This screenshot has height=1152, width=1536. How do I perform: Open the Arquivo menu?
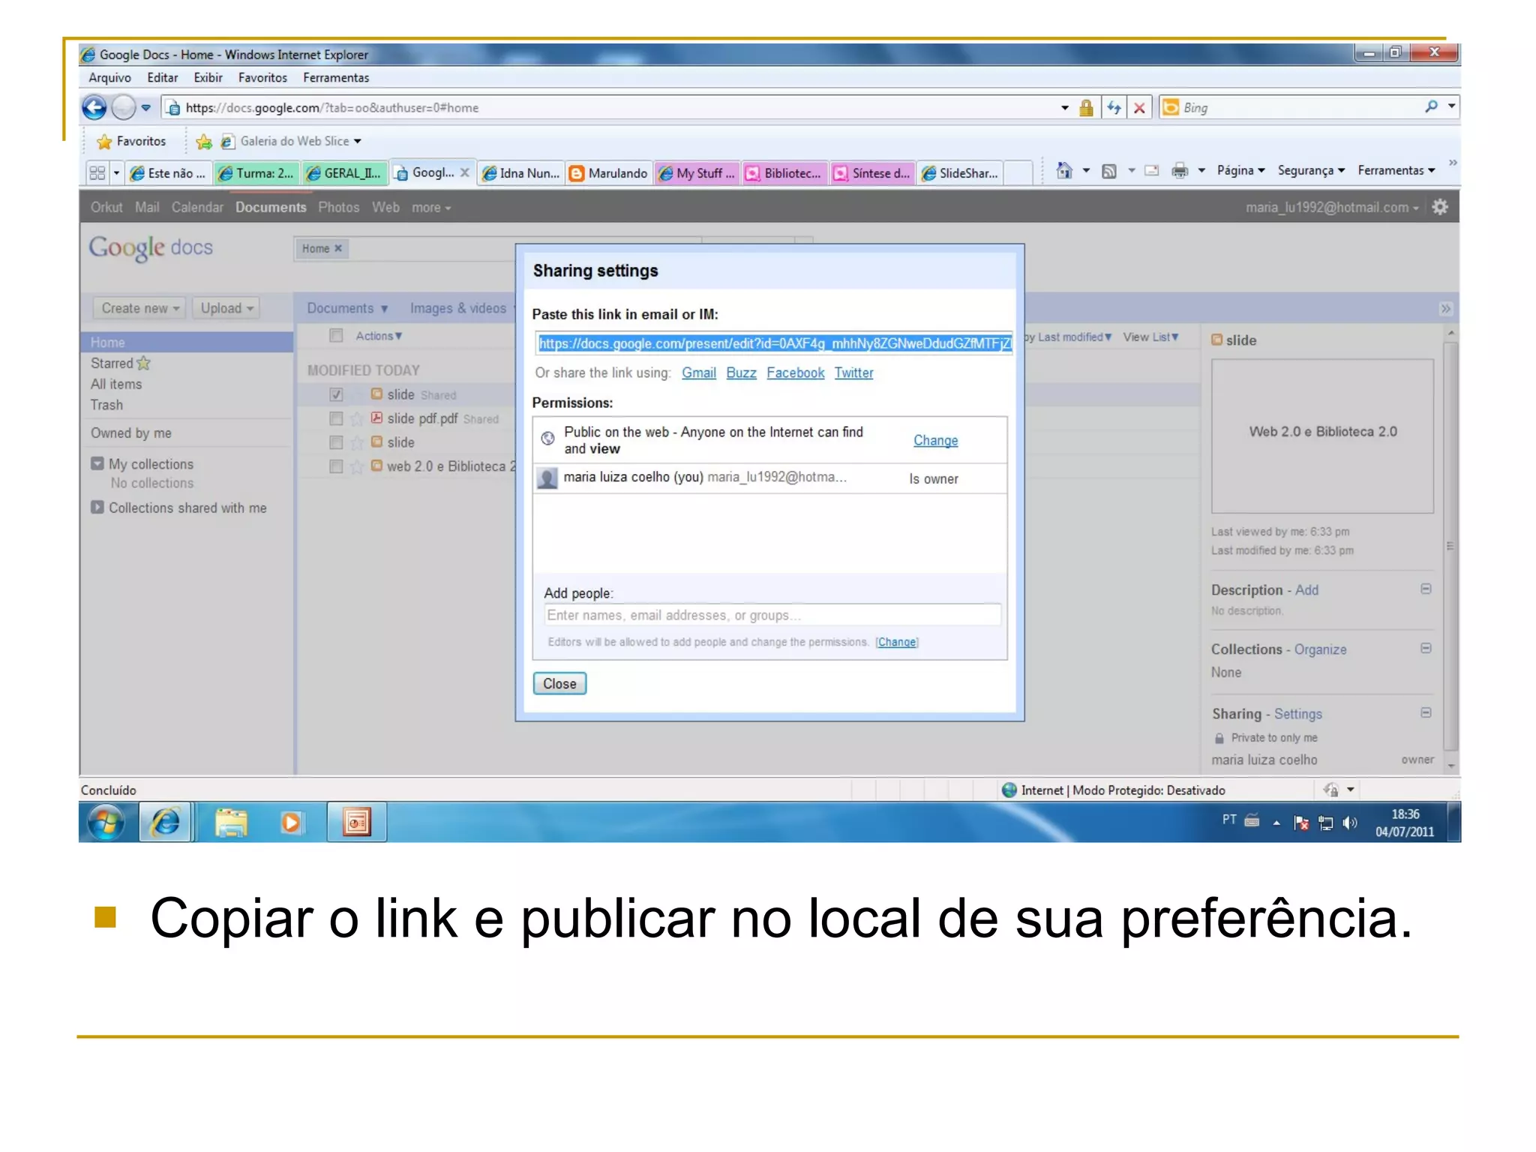[109, 78]
